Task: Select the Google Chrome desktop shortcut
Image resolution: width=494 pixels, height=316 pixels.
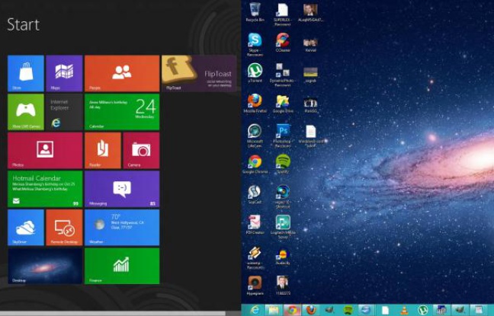Action: (x=255, y=164)
